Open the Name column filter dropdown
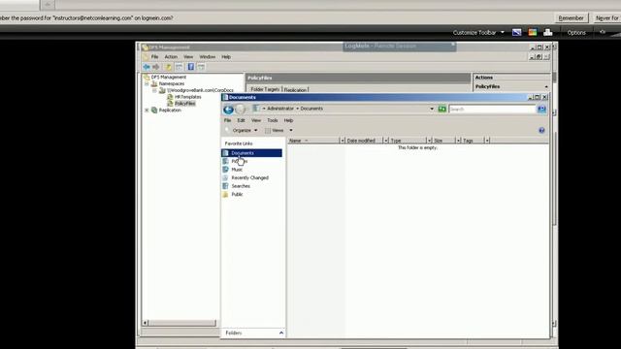 pyautogui.click(x=343, y=141)
